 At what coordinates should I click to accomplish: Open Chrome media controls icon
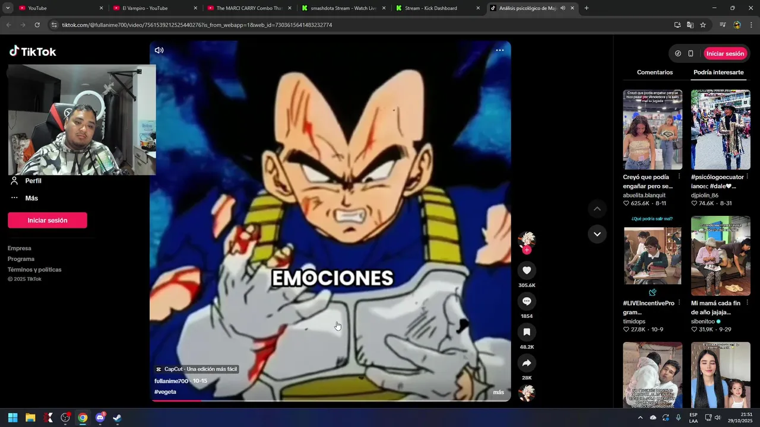click(x=723, y=25)
